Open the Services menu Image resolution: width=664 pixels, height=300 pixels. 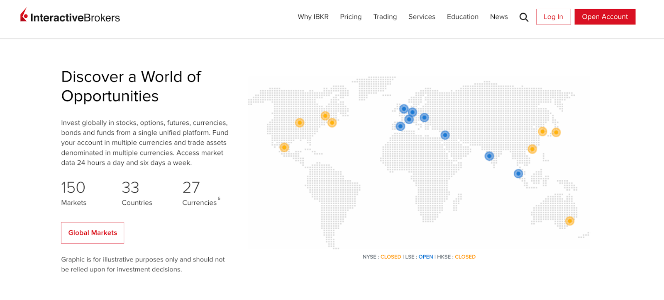[x=422, y=17]
